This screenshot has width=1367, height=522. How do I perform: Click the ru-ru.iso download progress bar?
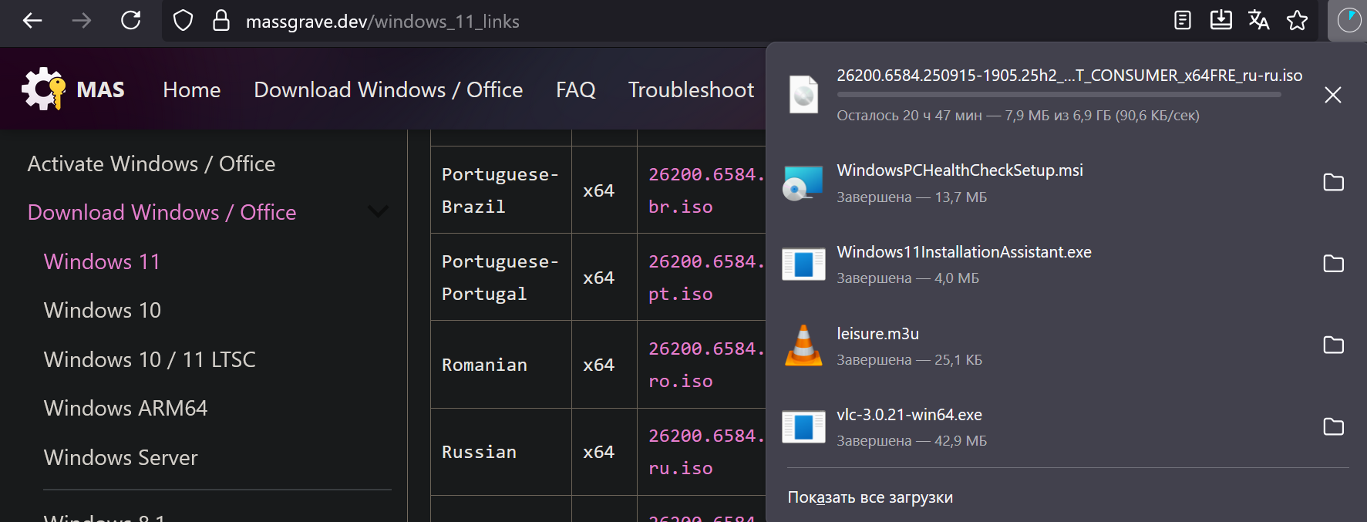point(1059,95)
